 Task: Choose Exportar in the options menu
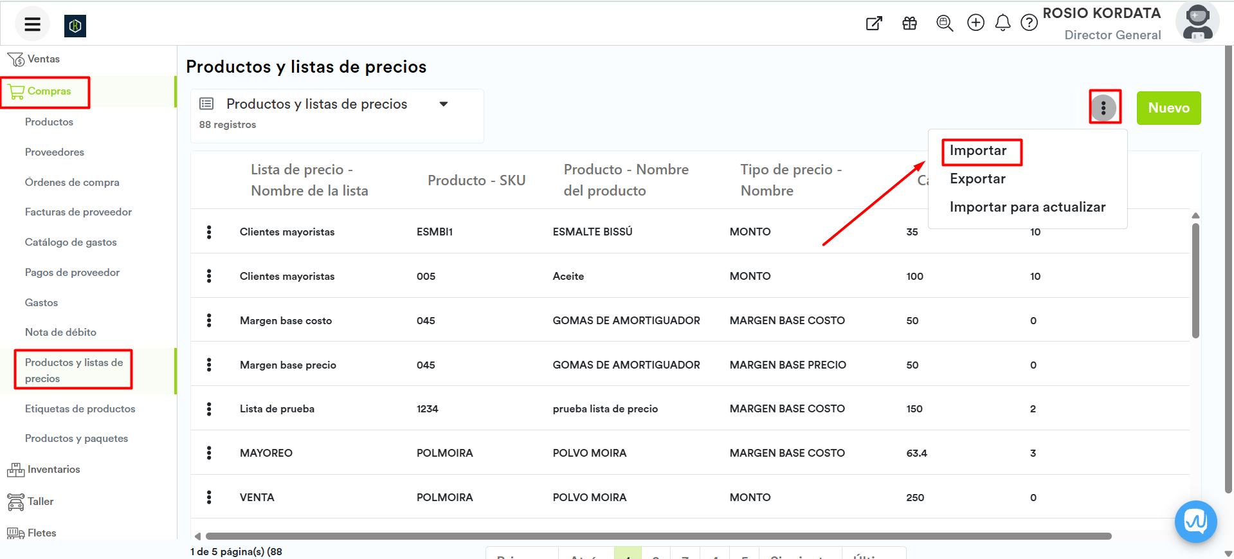(977, 179)
